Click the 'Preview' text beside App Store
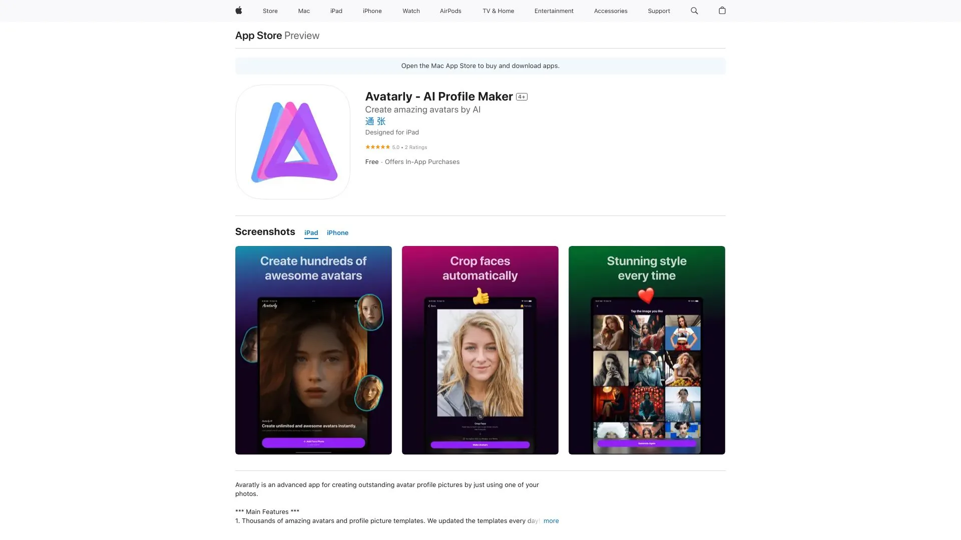The width and height of the screenshot is (961, 540). point(302,35)
